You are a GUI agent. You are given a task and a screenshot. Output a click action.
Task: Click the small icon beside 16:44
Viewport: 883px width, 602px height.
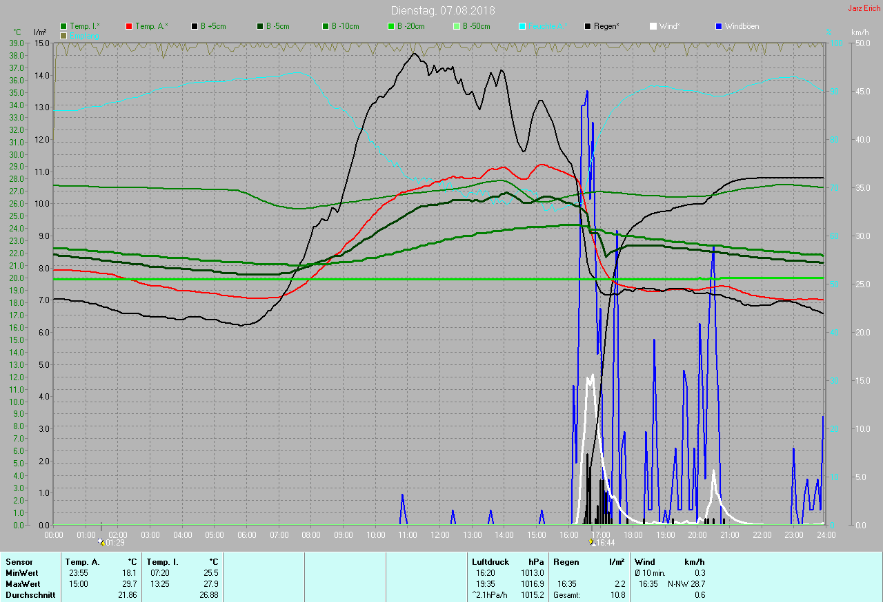tap(591, 542)
